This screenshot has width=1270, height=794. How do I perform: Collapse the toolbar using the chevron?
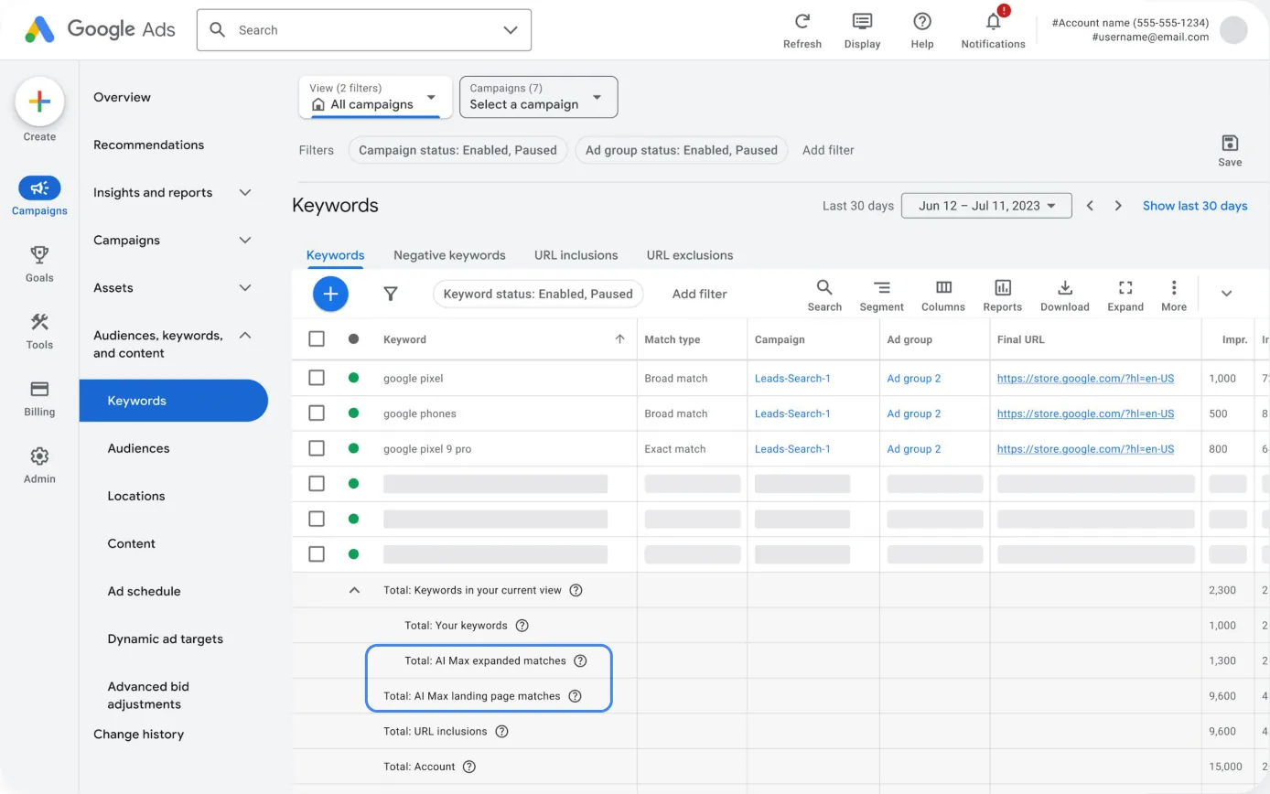1227,294
